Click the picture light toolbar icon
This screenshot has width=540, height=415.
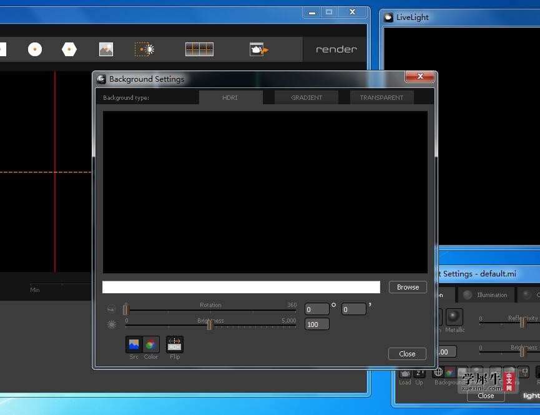pos(106,49)
